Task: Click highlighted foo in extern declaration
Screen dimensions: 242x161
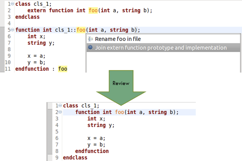Action: tap(93, 11)
